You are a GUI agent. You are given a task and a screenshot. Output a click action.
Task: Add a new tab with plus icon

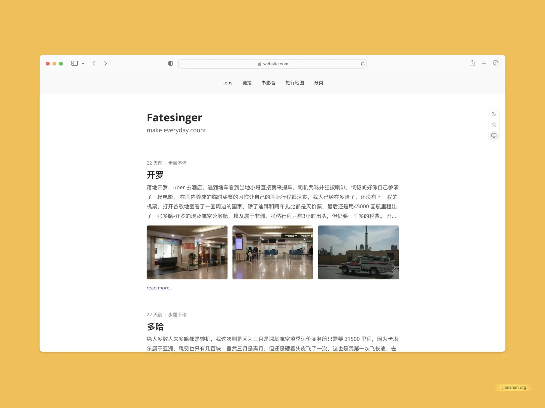coord(484,63)
